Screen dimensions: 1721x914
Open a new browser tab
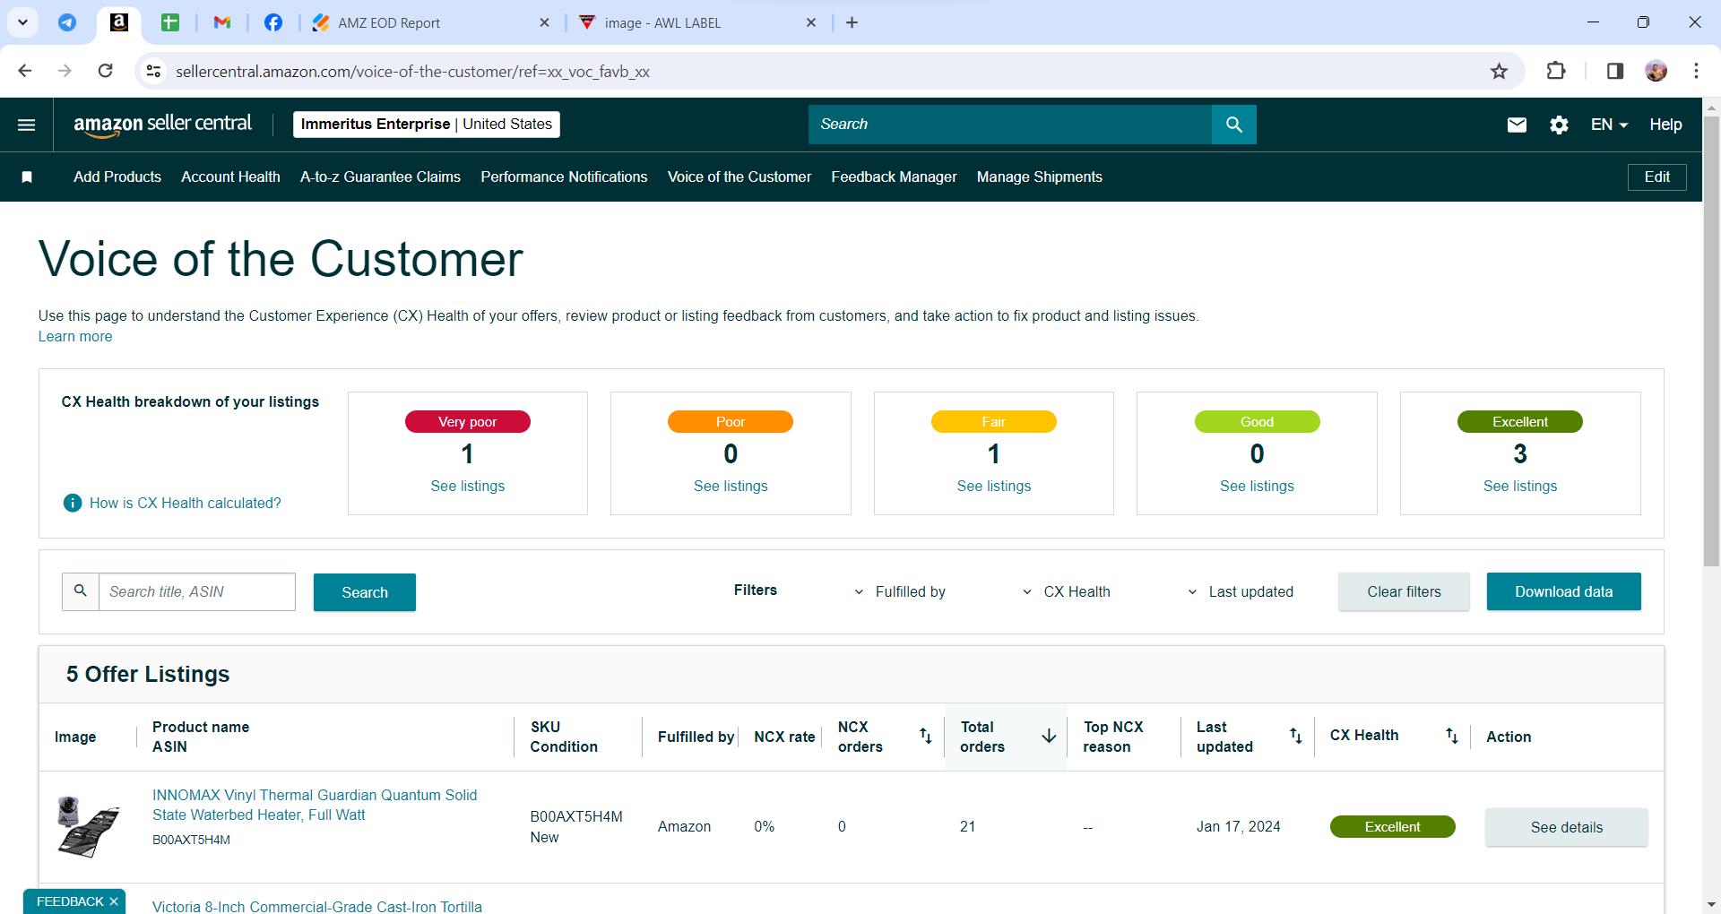(x=852, y=22)
